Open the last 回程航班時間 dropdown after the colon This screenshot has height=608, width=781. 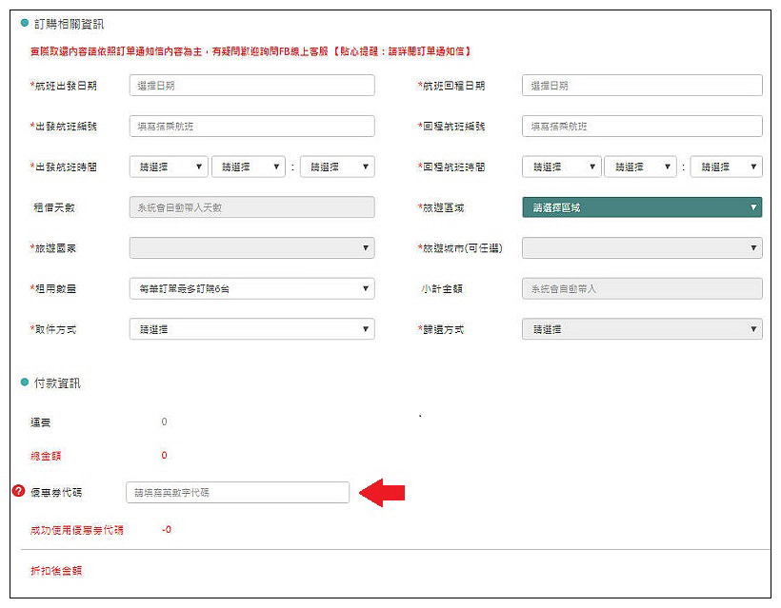tap(726, 167)
